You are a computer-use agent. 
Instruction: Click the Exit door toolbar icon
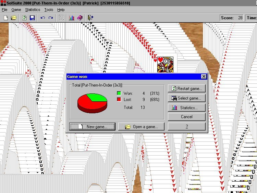pos(90,18)
